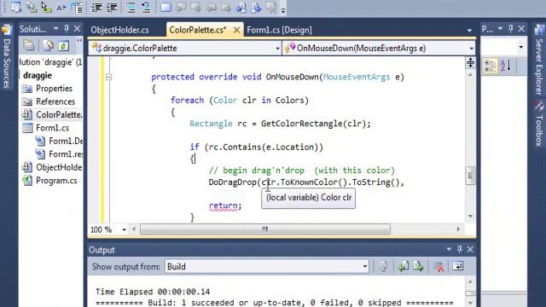Close the Output panel
Screen dimensions: 546x307
(x=470, y=249)
